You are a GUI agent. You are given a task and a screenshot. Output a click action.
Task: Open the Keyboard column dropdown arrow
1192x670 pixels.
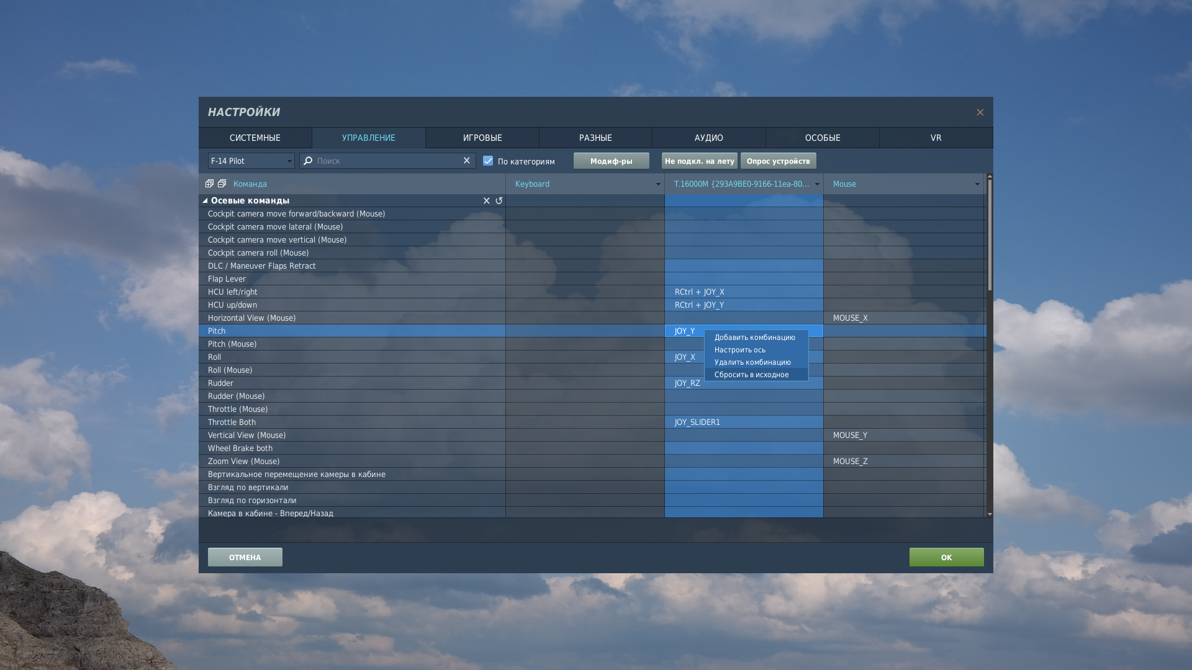(x=658, y=184)
